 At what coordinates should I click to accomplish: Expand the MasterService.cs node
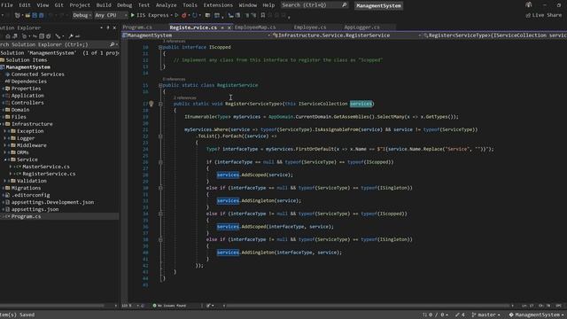click(x=11, y=167)
